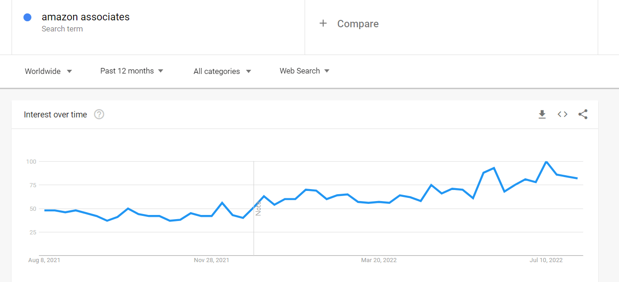Click the Note marker on the chart
This screenshot has height=282, width=619.
tap(258, 208)
